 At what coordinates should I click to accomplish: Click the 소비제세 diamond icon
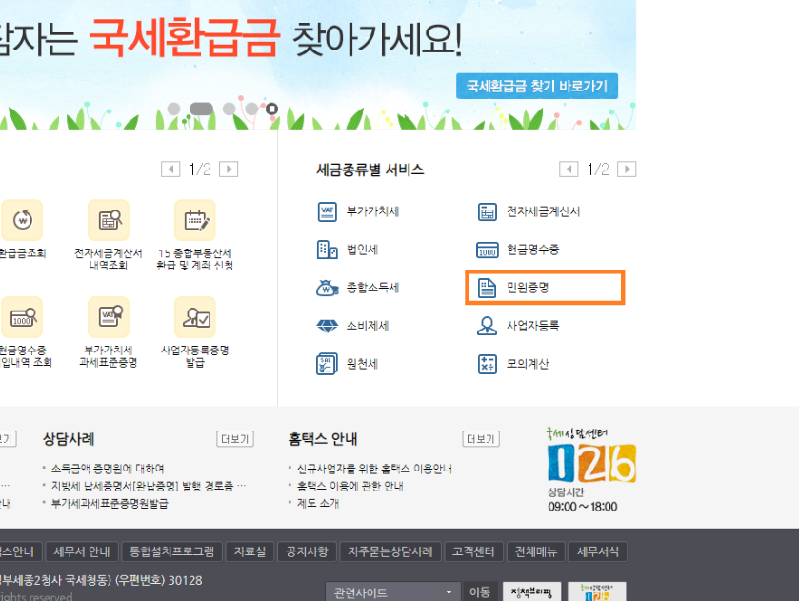[x=328, y=326]
